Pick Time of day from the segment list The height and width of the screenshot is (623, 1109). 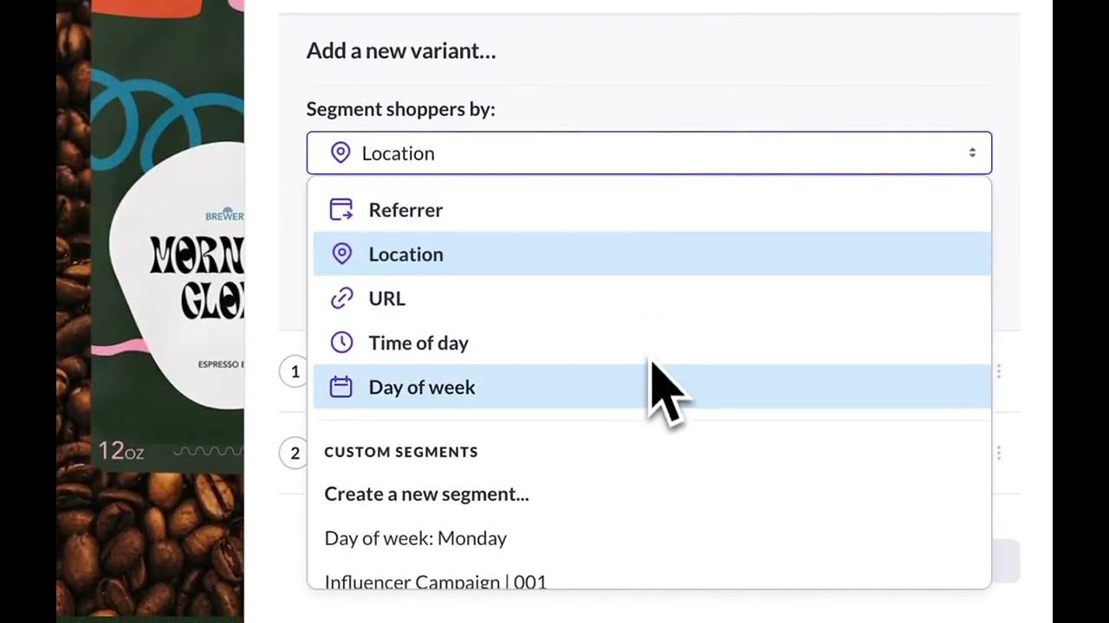[x=418, y=343]
